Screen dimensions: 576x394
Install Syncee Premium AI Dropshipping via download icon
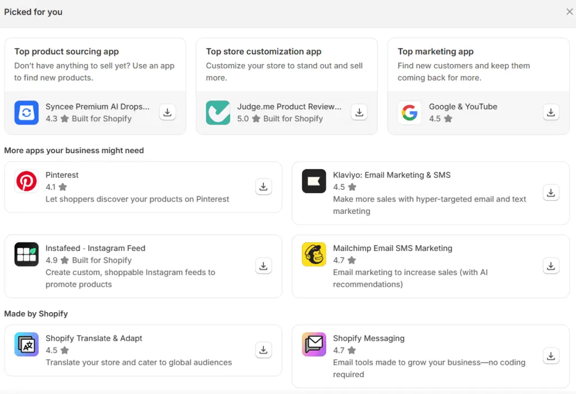(x=168, y=112)
